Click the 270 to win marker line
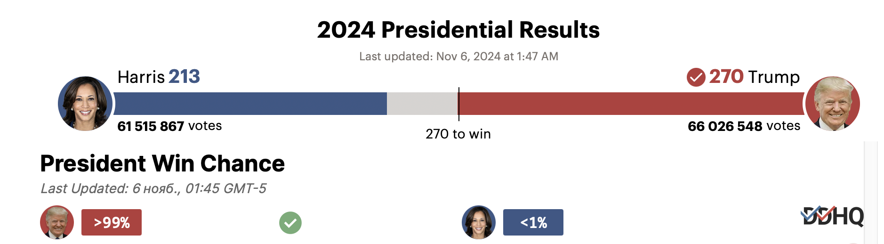884x244 pixels. tap(458, 104)
